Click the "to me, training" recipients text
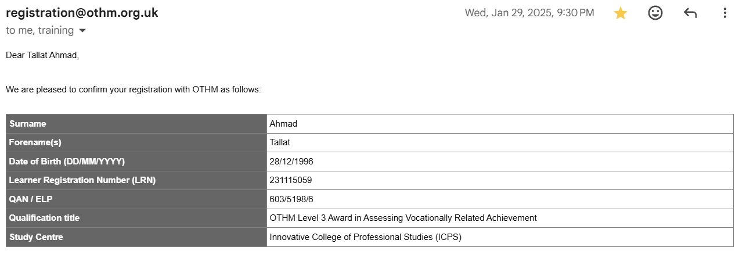The height and width of the screenshot is (258, 739). click(x=40, y=30)
